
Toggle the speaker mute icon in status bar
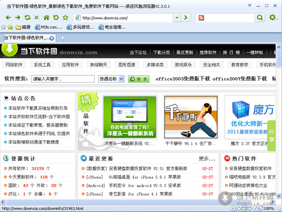[250, 208]
